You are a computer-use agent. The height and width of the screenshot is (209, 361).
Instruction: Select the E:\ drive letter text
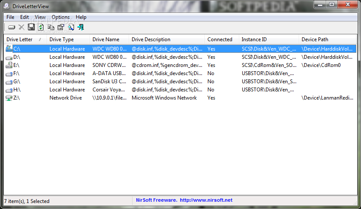click(16, 65)
